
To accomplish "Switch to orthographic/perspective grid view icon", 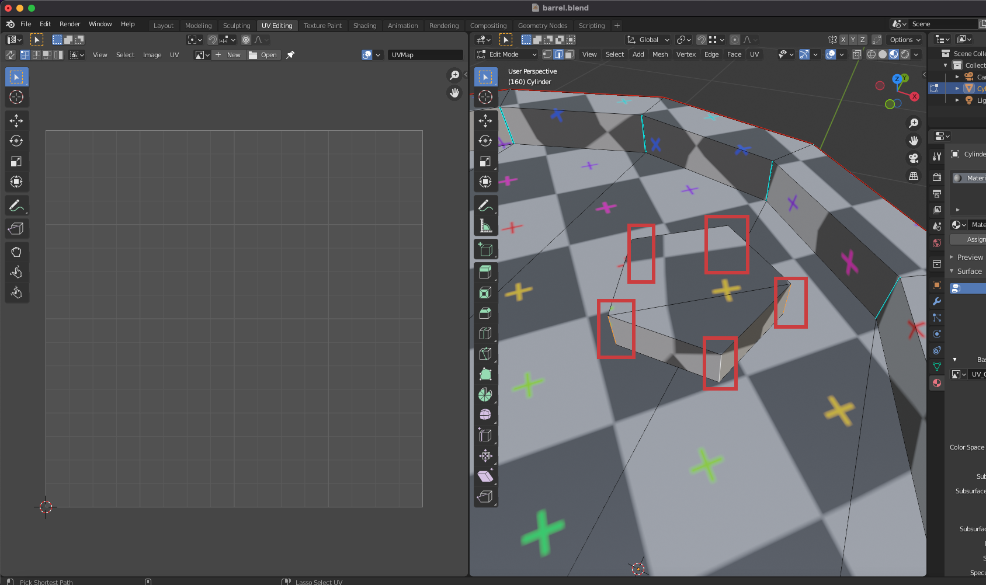I will click(914, 176).
